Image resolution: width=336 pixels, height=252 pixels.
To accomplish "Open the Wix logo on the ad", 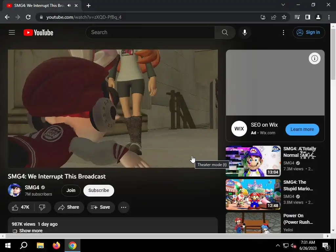I will point(239,129).
